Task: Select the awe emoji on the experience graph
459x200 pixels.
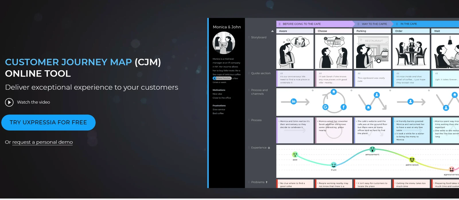Action: click(295, 155)
